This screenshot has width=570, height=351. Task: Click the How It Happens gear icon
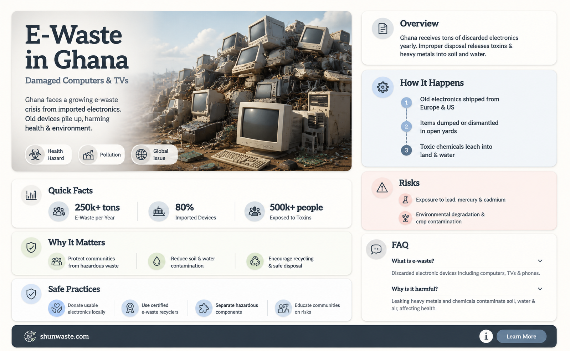pos(382,87)
